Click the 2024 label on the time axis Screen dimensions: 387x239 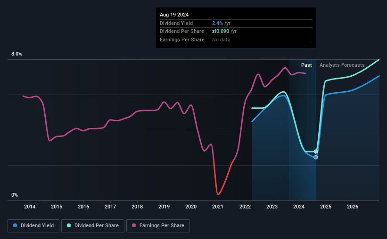point(299,207)
